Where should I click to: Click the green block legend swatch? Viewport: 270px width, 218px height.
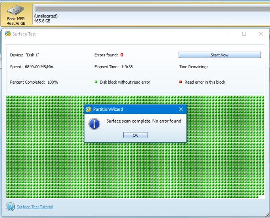[96, 82]
